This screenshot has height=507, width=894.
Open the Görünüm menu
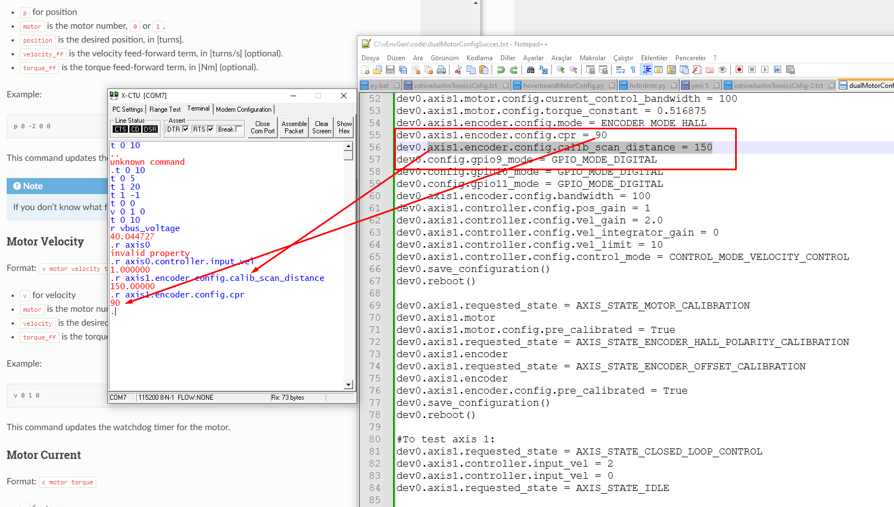coord(445,58)
